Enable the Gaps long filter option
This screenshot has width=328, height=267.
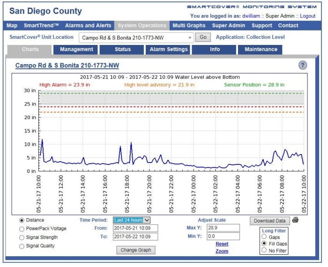point(264,237)
